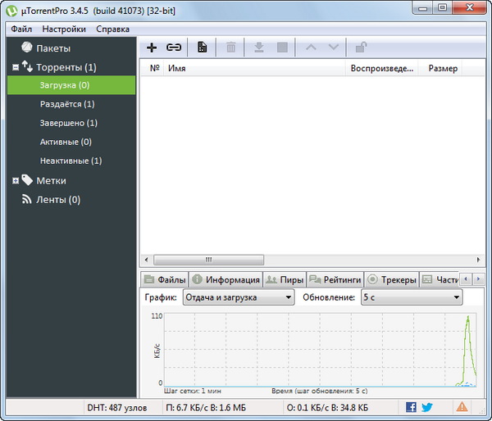The height and width of the screenshot is (421, 492).
Task: Select Раздаётся (1) in sidebar
Action: tap(67, 104)
